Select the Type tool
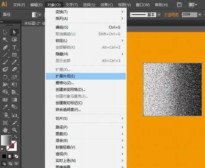 coord(14,47)
